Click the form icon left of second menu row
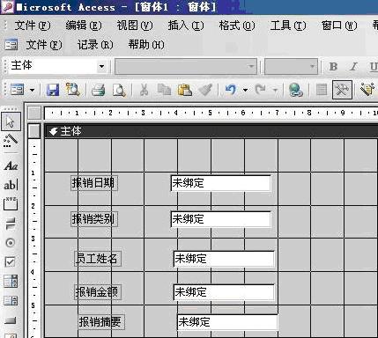This screenshot has width=378, height=338. [11, 45]
